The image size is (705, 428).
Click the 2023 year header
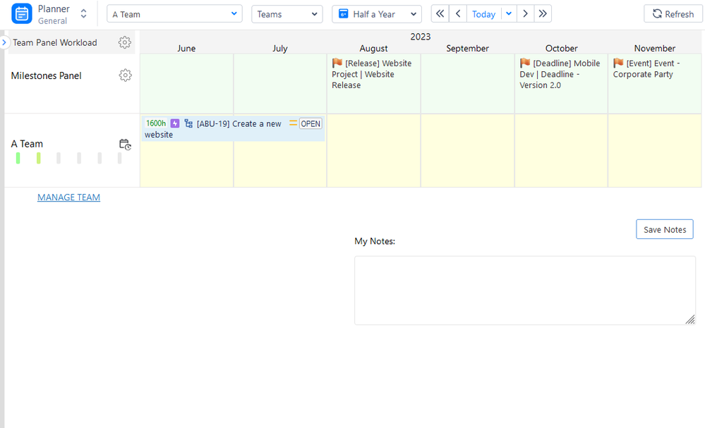(x=421, y=37)
